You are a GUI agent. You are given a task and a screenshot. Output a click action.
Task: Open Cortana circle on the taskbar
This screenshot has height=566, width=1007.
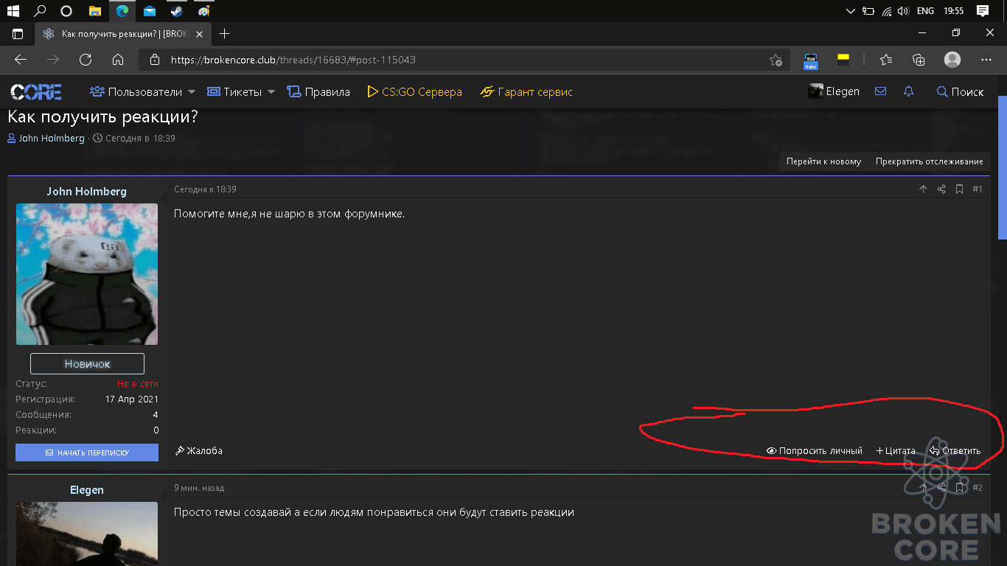[66, 11]
